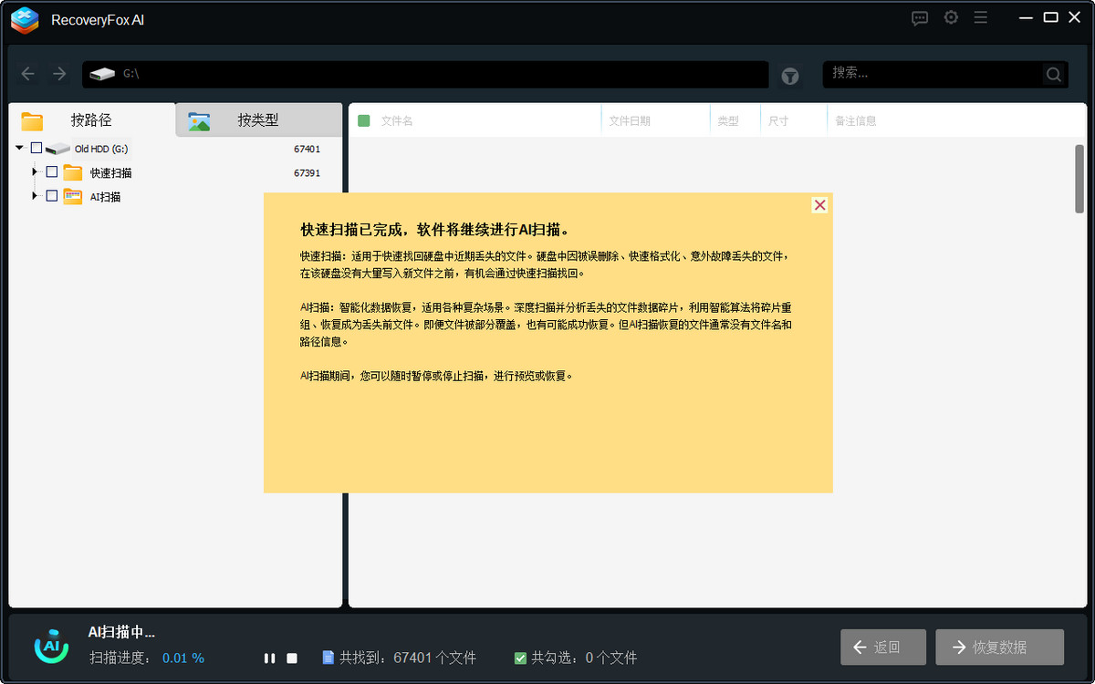Click the 恢复数据 button
This screenshot has width=1095, height=684.
point(999,647)
